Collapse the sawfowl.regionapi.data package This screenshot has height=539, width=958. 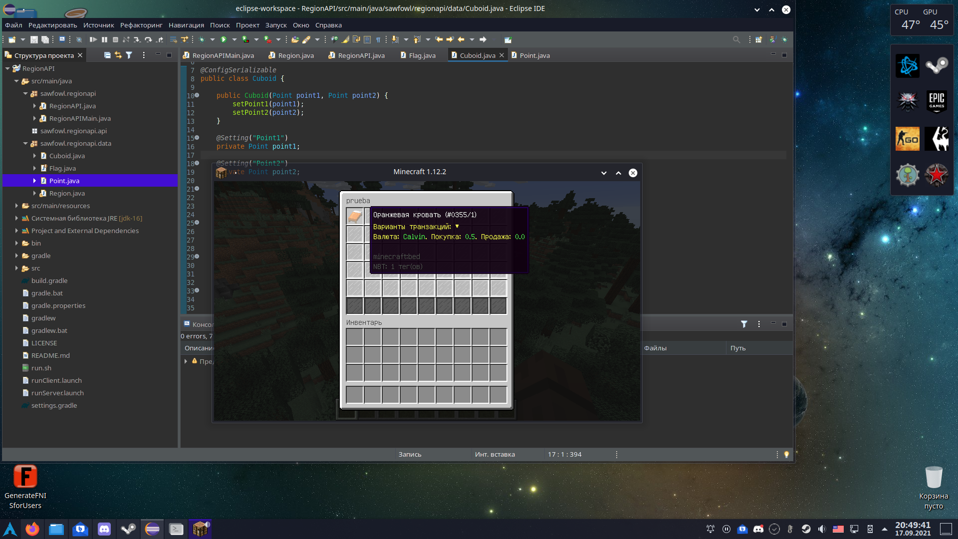pos(25,143)
